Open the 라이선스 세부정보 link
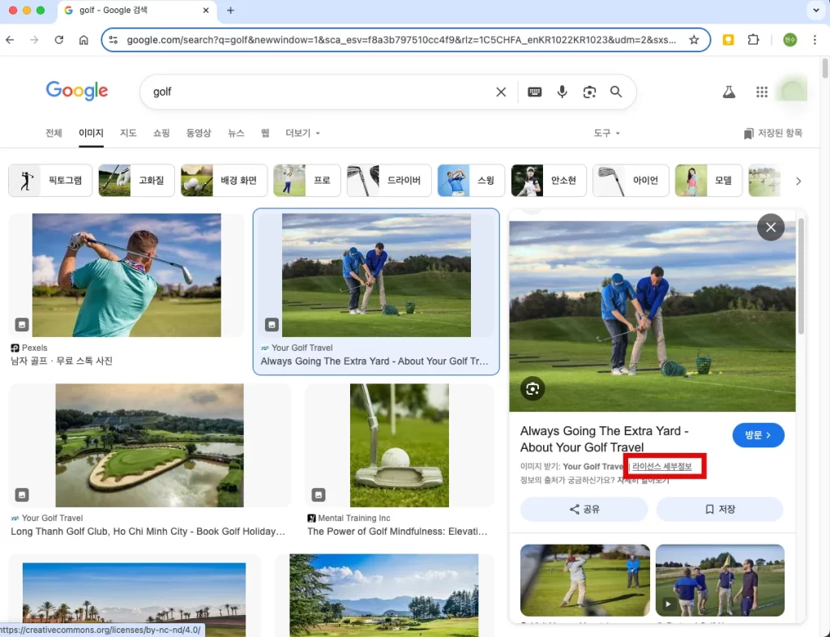 662,467
